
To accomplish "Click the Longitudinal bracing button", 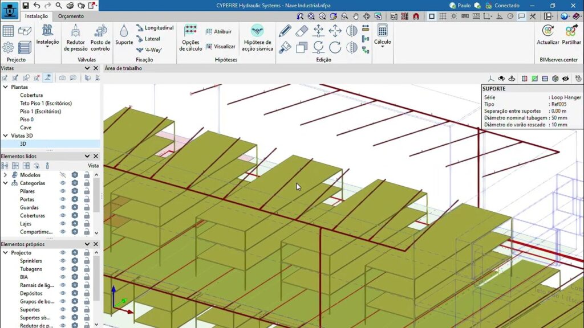I will tap(155, 28).
